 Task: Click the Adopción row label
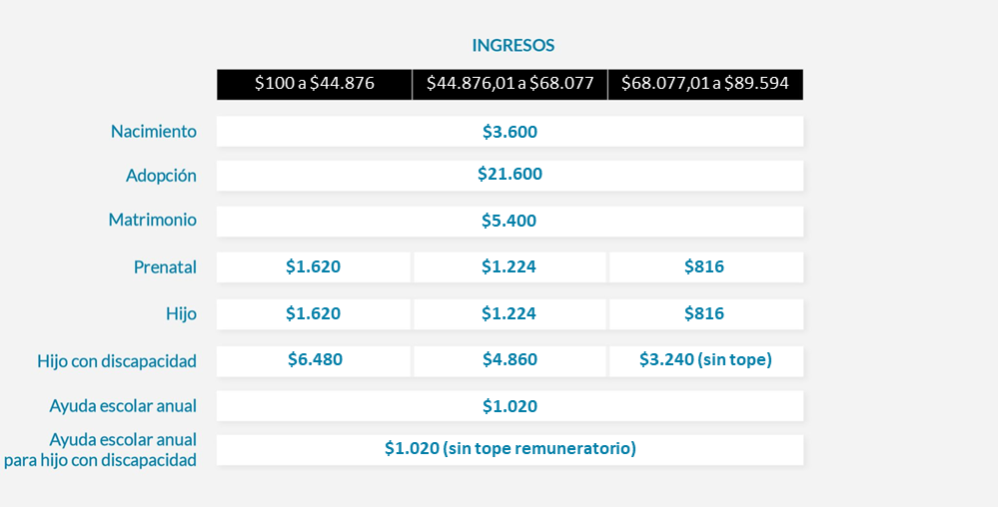161,176
